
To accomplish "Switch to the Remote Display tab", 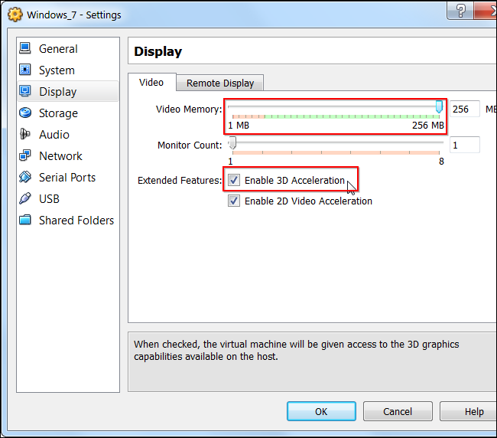I will (220, 83).
